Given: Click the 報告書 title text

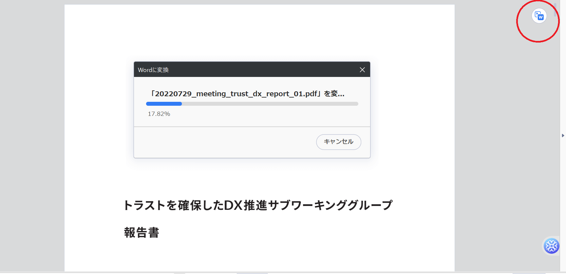Looking at the screenshot, I should point(141,233).
